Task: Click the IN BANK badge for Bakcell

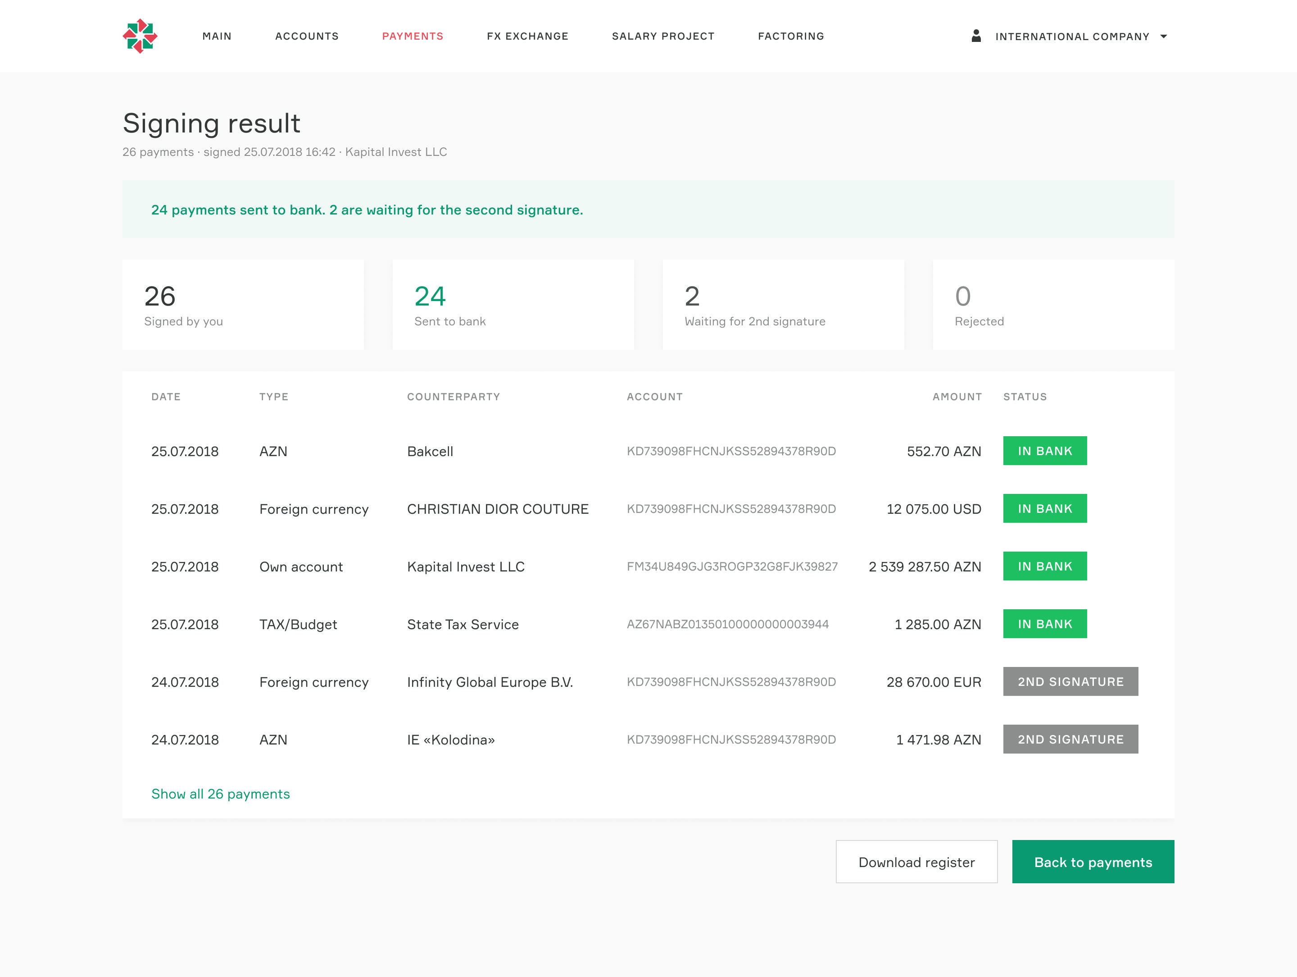Action: tap(1045, 451)
